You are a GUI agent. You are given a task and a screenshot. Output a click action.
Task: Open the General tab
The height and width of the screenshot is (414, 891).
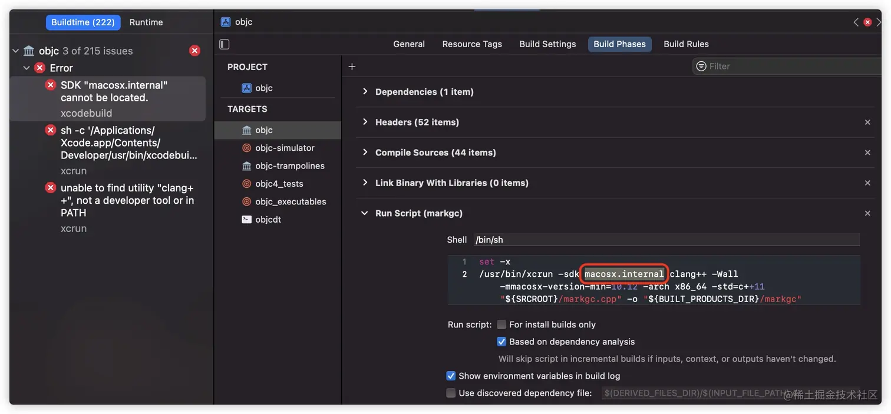pos(409,44)
